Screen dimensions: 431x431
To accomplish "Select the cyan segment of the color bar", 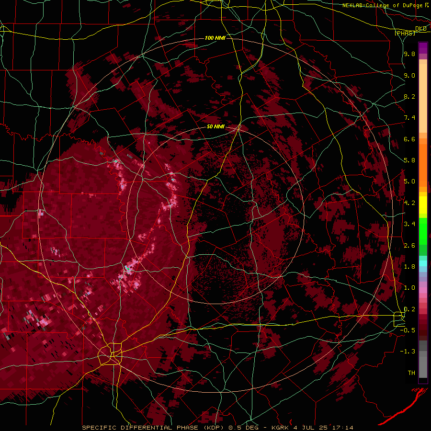I will [x=423, y=263].
